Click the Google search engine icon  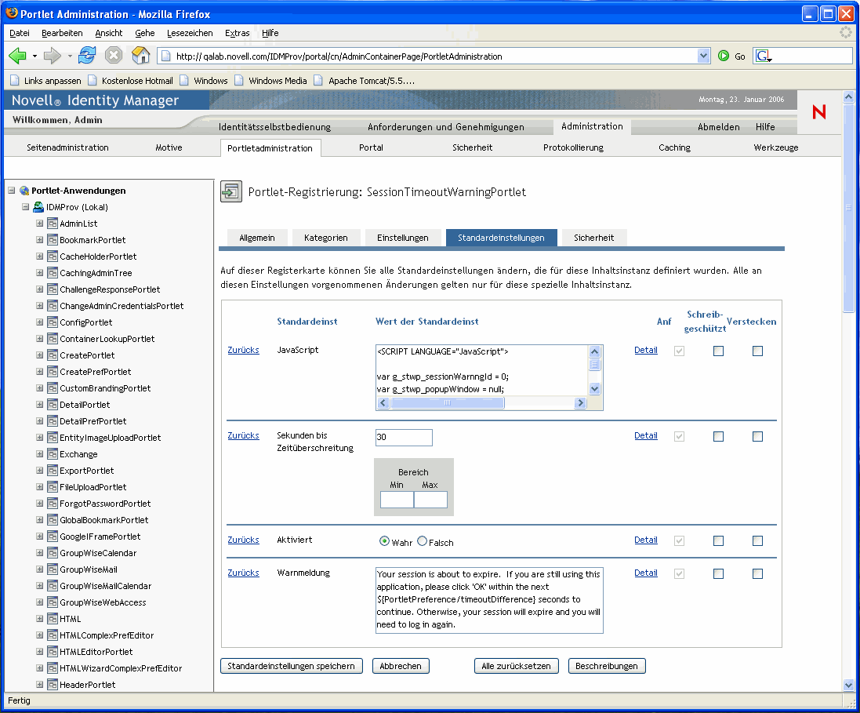[762, 56]
